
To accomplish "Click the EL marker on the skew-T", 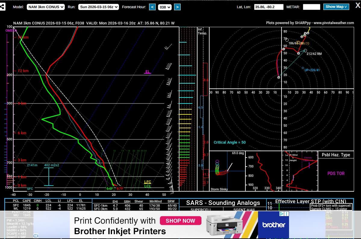I will click(x=148, y=72).
